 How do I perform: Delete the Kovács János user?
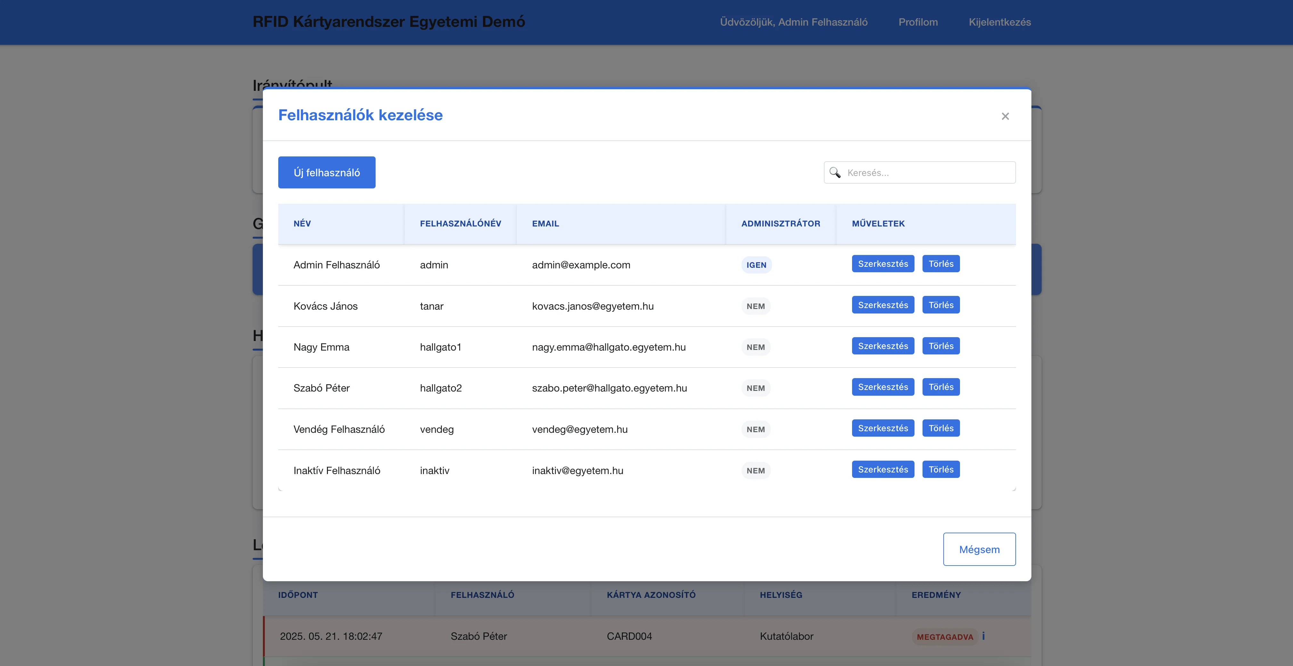click(941, 305)
